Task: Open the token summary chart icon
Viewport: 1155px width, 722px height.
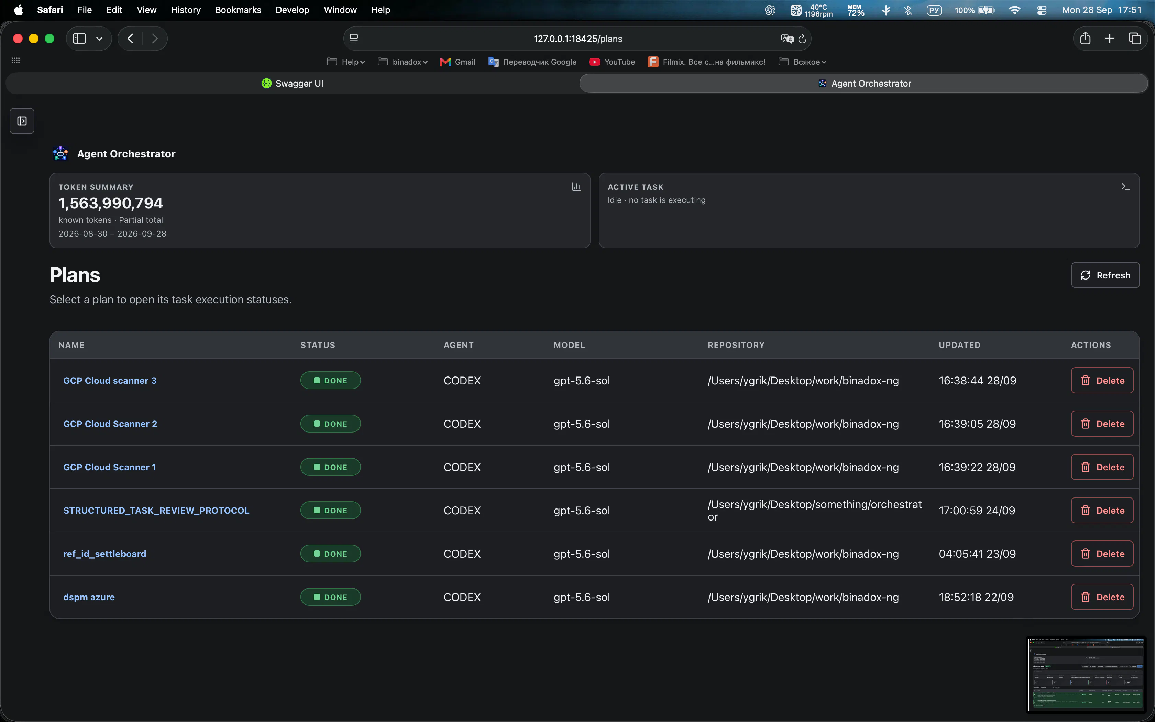Action: (x=576, y=187)
